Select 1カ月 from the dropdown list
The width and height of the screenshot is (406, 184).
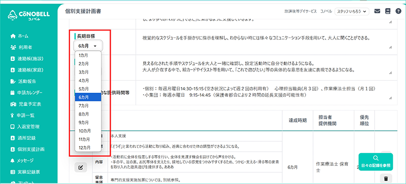pos(88,55)
